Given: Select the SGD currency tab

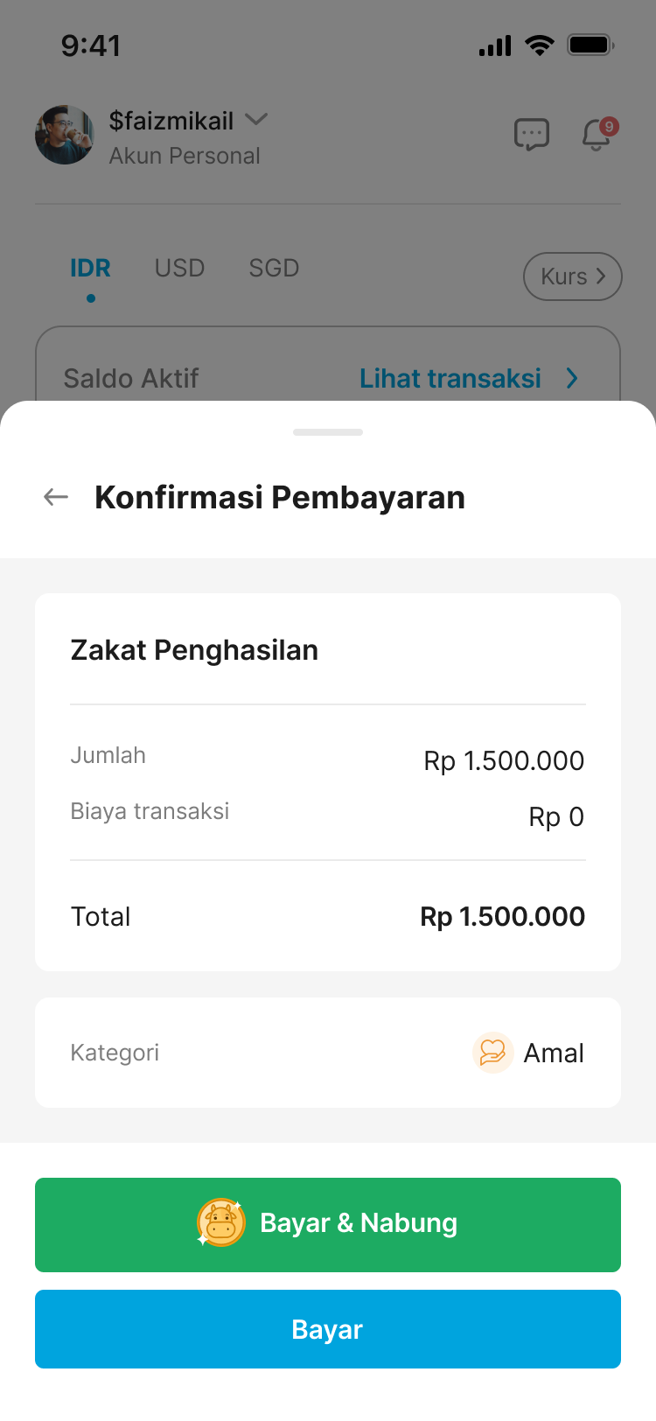Looking at the screenshot, I should (274, 268).
